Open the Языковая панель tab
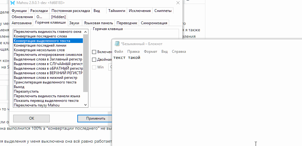The height and width of the screenshot is (146, 302). (98, 23)
